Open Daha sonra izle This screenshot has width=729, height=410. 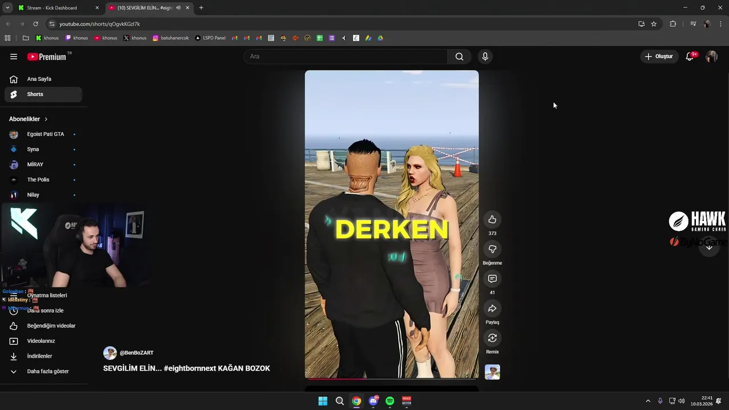point(43,310)
